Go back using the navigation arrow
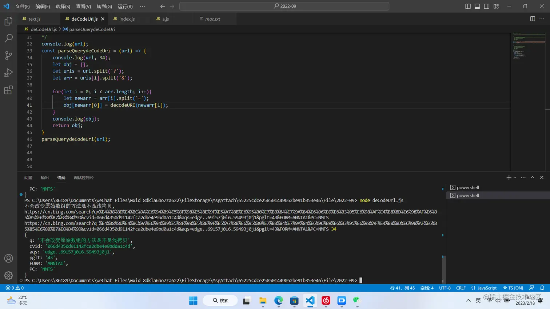This screenshot has width=550, height=309. pyautogui.click(x=163, y=6)
